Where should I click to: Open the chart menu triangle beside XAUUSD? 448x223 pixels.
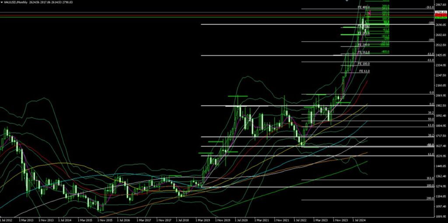[2, 2]
